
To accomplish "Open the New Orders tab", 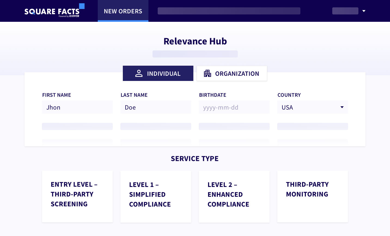I will tap(123, 11).
